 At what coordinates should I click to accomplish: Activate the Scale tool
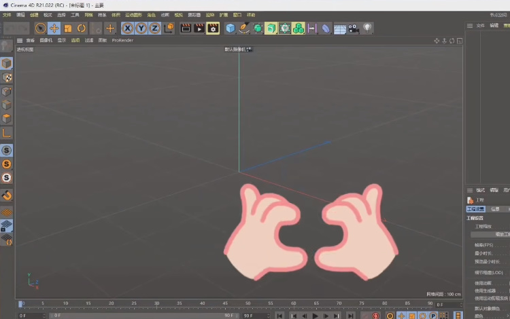tap(67, 29)
